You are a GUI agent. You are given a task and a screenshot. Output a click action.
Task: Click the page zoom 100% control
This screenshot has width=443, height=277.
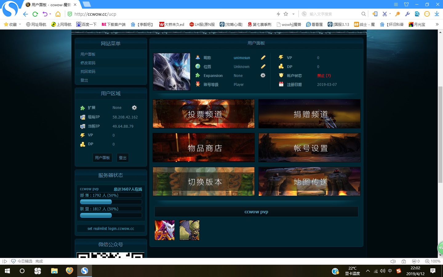pyautogui.click(x=433, y=261)
